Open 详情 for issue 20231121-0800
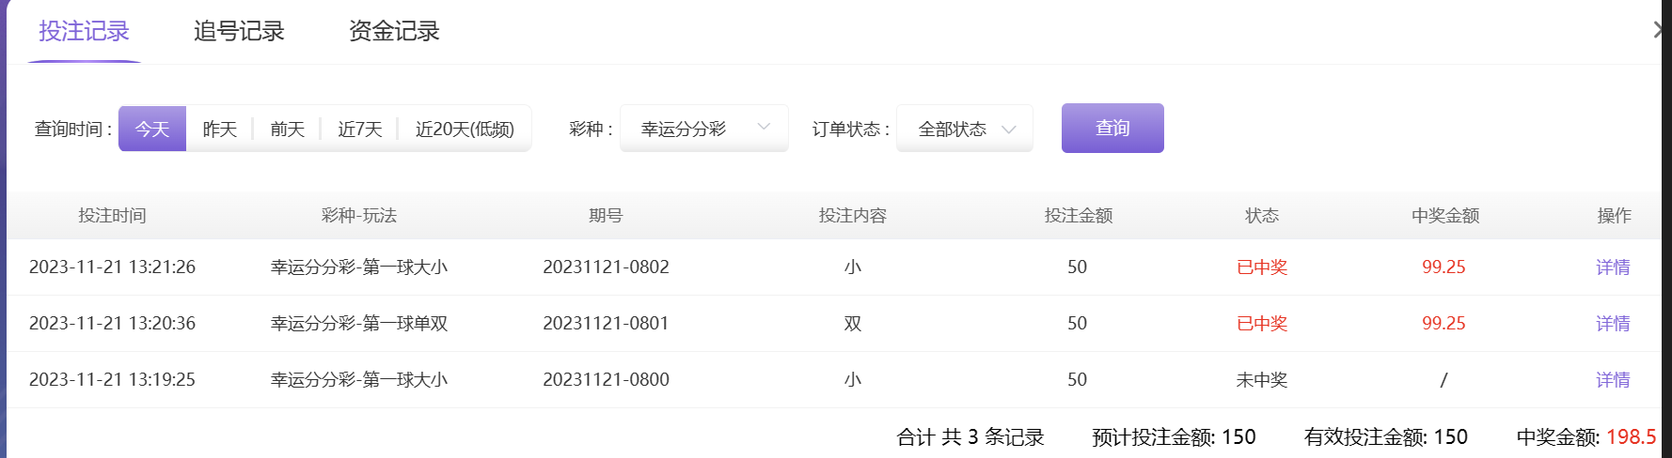The image size is (1672, 458). point(1613,380)
